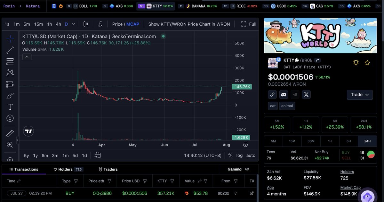Viewport: 384px width, 202px height.
Task: Activate the zoom in tool
Action: [10, 145]
